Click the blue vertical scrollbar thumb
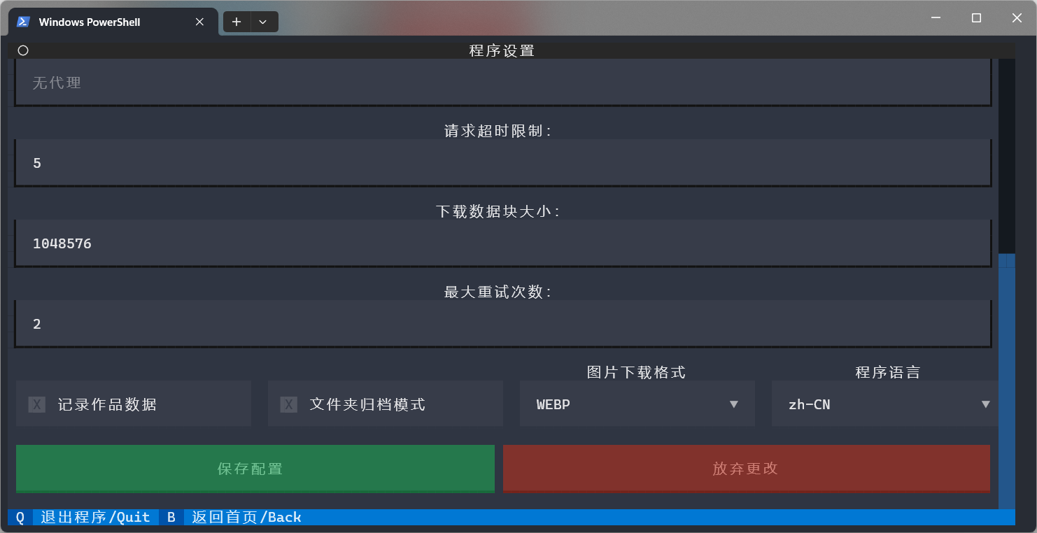Viewport: 1037px width, 533px height. [1007, 381]
